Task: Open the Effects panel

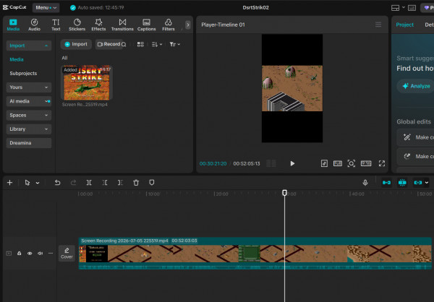Action: pyautogui.click(x=98, y=25)
